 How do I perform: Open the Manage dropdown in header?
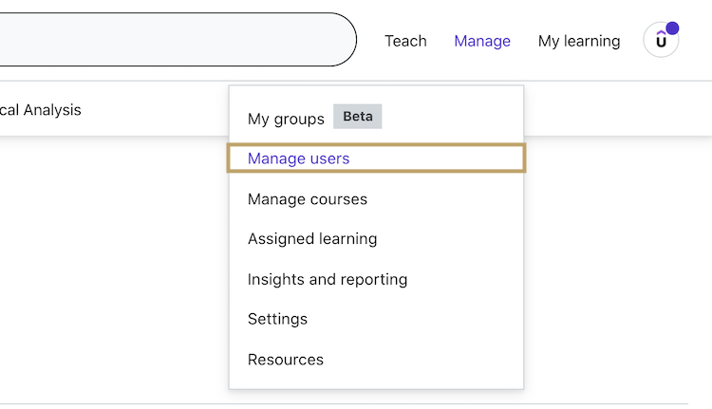pos(482,41)
